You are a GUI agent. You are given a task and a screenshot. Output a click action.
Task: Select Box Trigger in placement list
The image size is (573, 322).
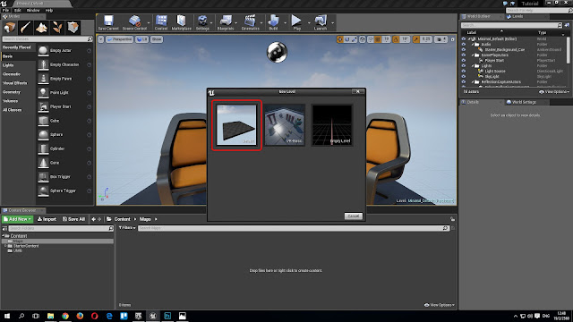click(64, 177)
